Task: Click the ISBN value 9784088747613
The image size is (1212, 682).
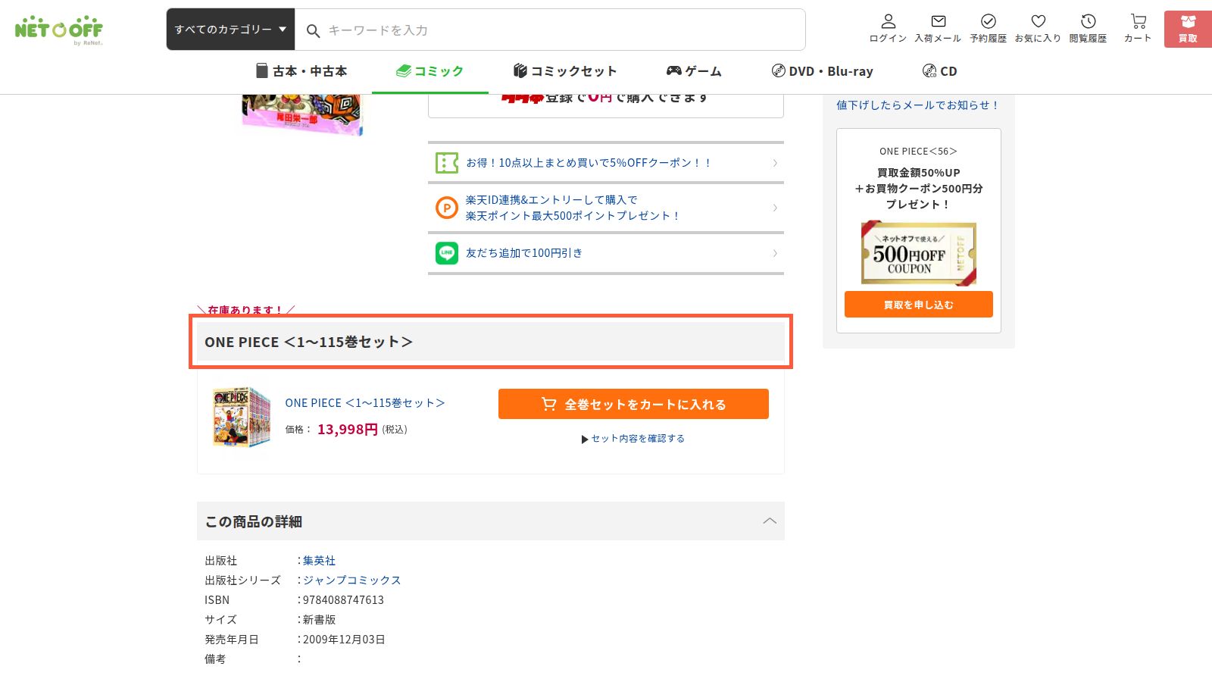Action: coord(343,600)
